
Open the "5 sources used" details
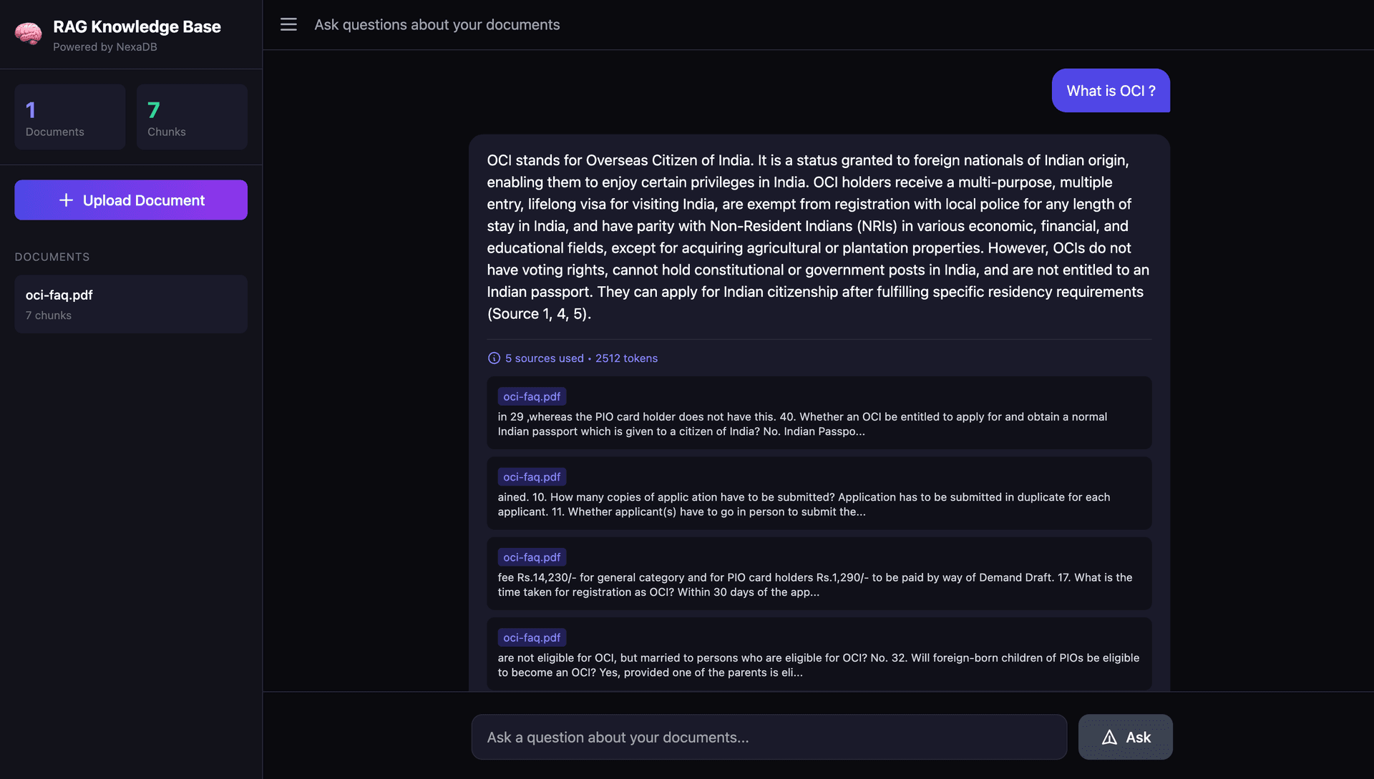click(x=545, y=358)
